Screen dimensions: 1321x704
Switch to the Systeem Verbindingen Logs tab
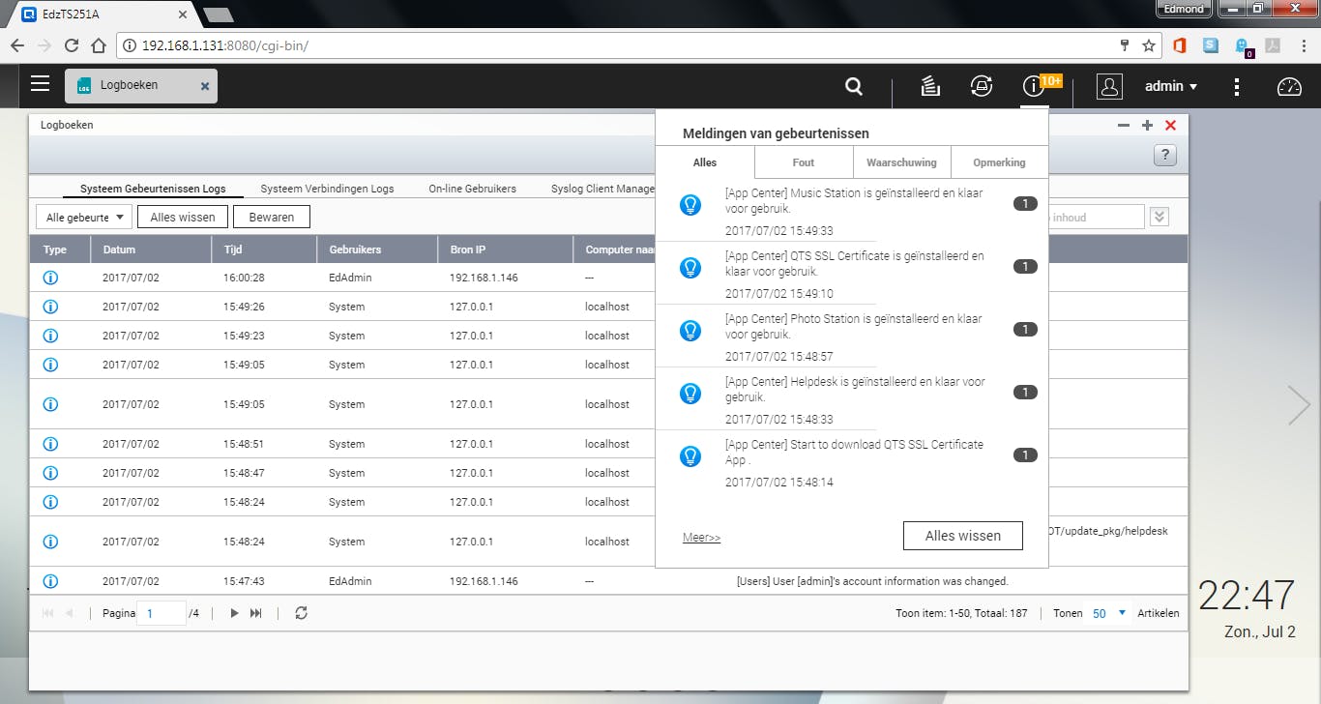tap(327, 189)
